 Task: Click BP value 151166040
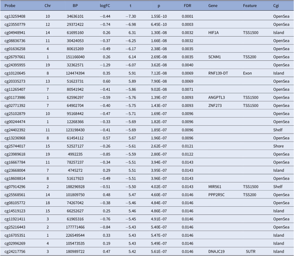[x=75, y=57]
